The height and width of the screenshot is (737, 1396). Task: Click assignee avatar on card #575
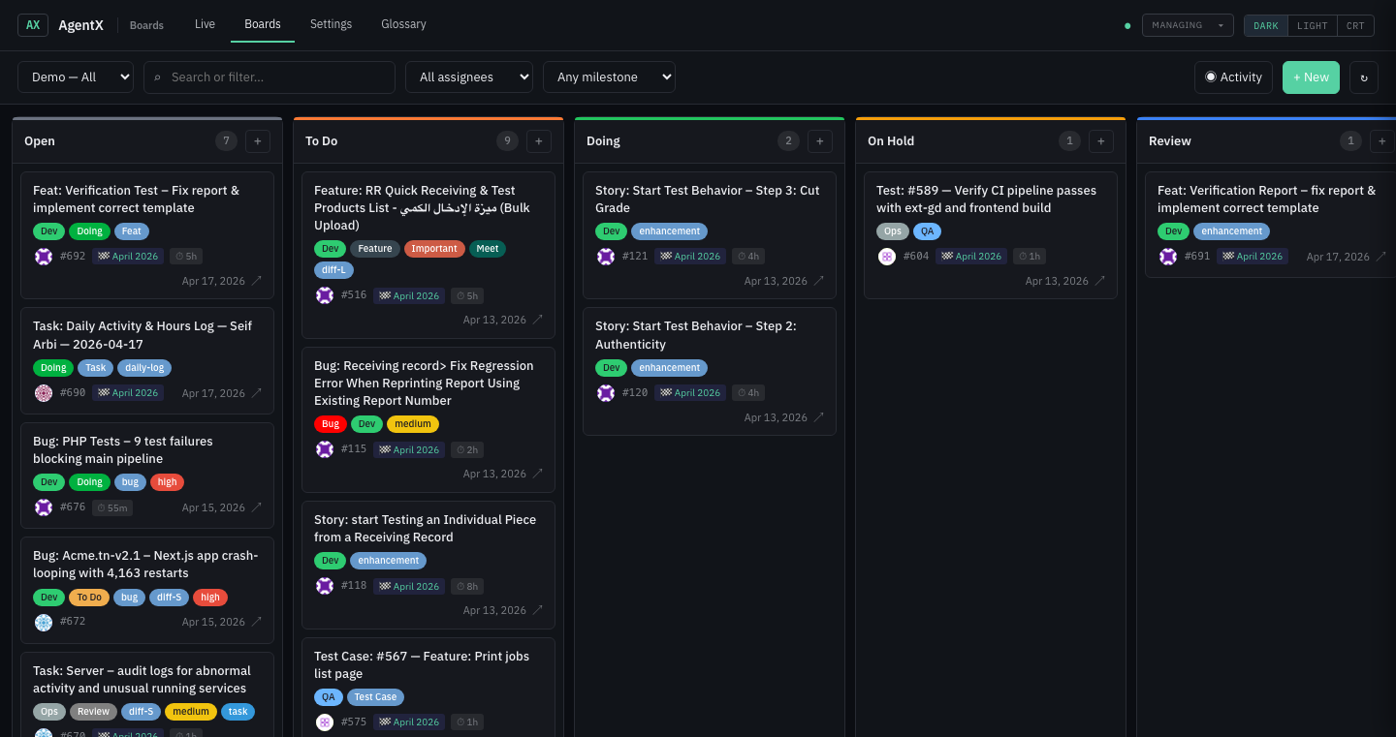tap(325, 722)
